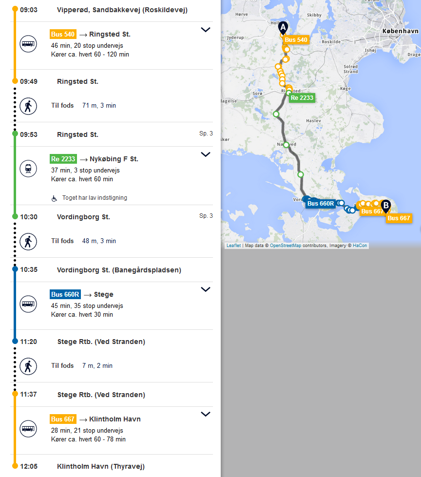Expand Bus 660R leg details
421x477 pixels.
point(206,289)
